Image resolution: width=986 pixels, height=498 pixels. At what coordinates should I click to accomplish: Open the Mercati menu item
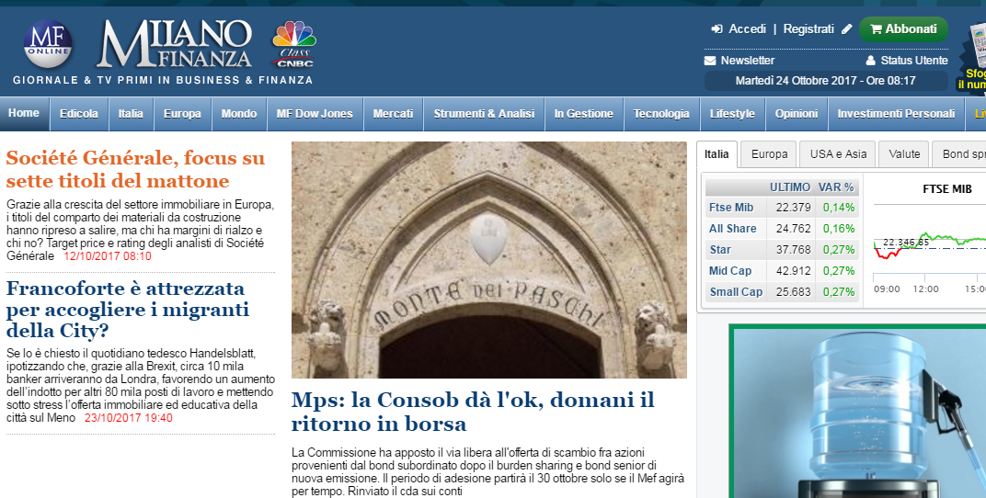[x=393, y=114]
